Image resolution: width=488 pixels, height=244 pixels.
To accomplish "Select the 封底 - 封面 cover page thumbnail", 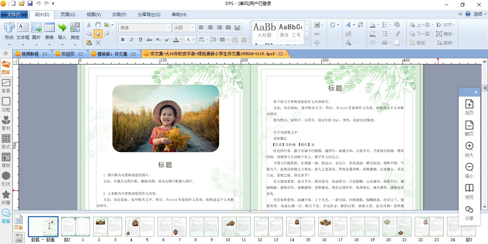I will (43, 226).
